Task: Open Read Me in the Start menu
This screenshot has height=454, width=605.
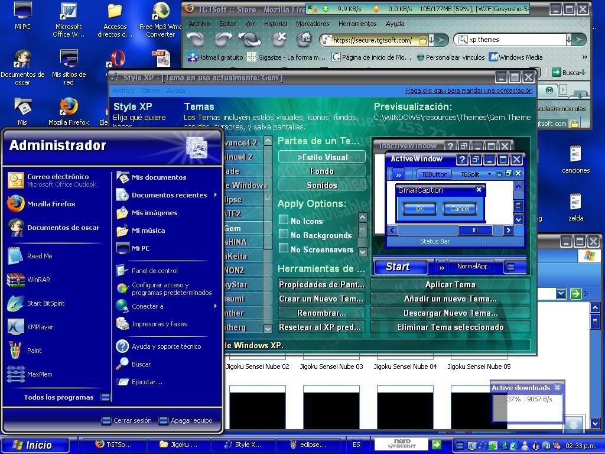Action: tap(30, 256)
